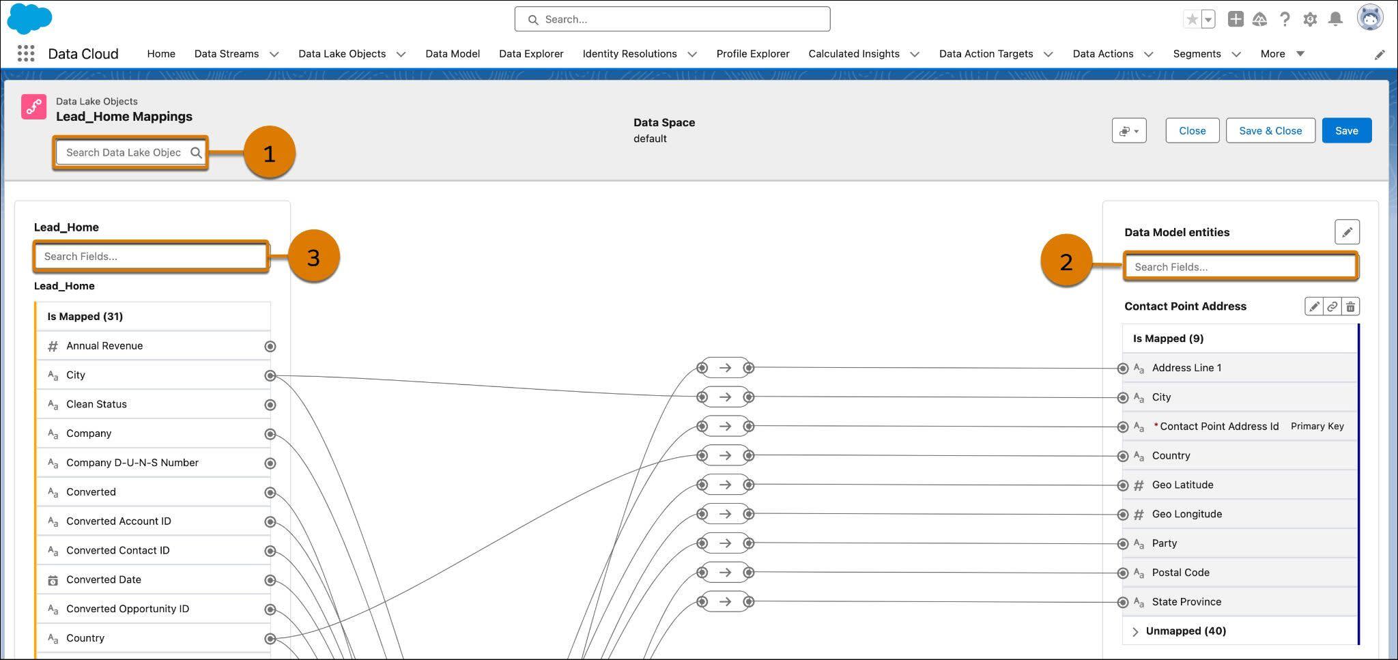The image size is (1398, 660).
Task: Expand the Identity Resolutions menu chevron
Action: 692,54
